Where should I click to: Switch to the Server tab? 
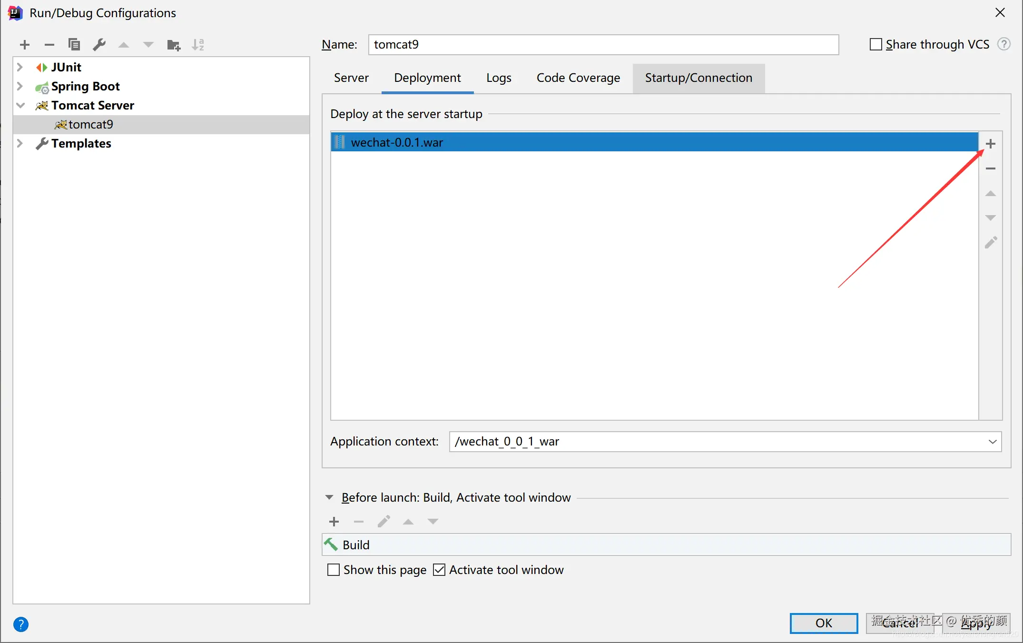(351, 78)
